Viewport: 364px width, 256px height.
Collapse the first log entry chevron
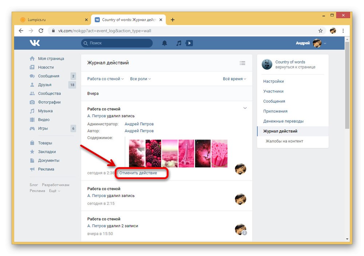click(x=245, y=108)
